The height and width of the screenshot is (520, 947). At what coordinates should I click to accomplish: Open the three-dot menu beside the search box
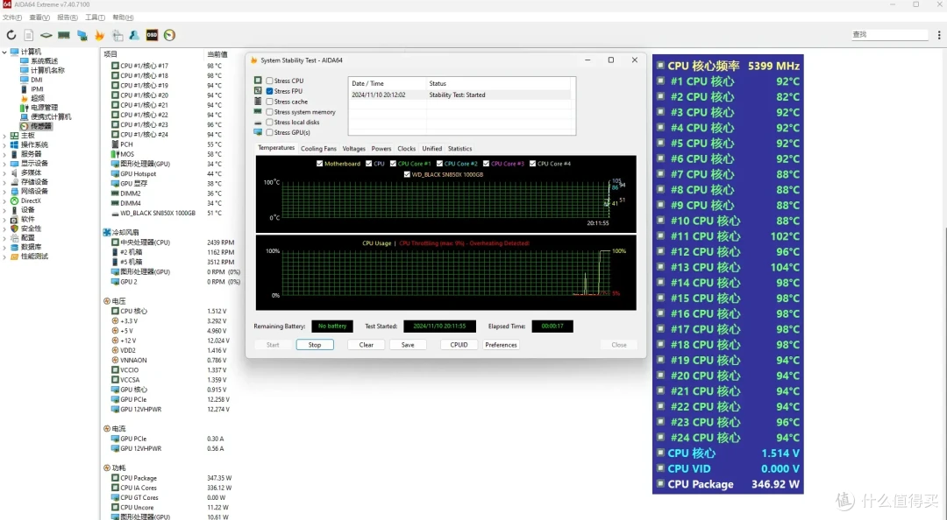939,35
